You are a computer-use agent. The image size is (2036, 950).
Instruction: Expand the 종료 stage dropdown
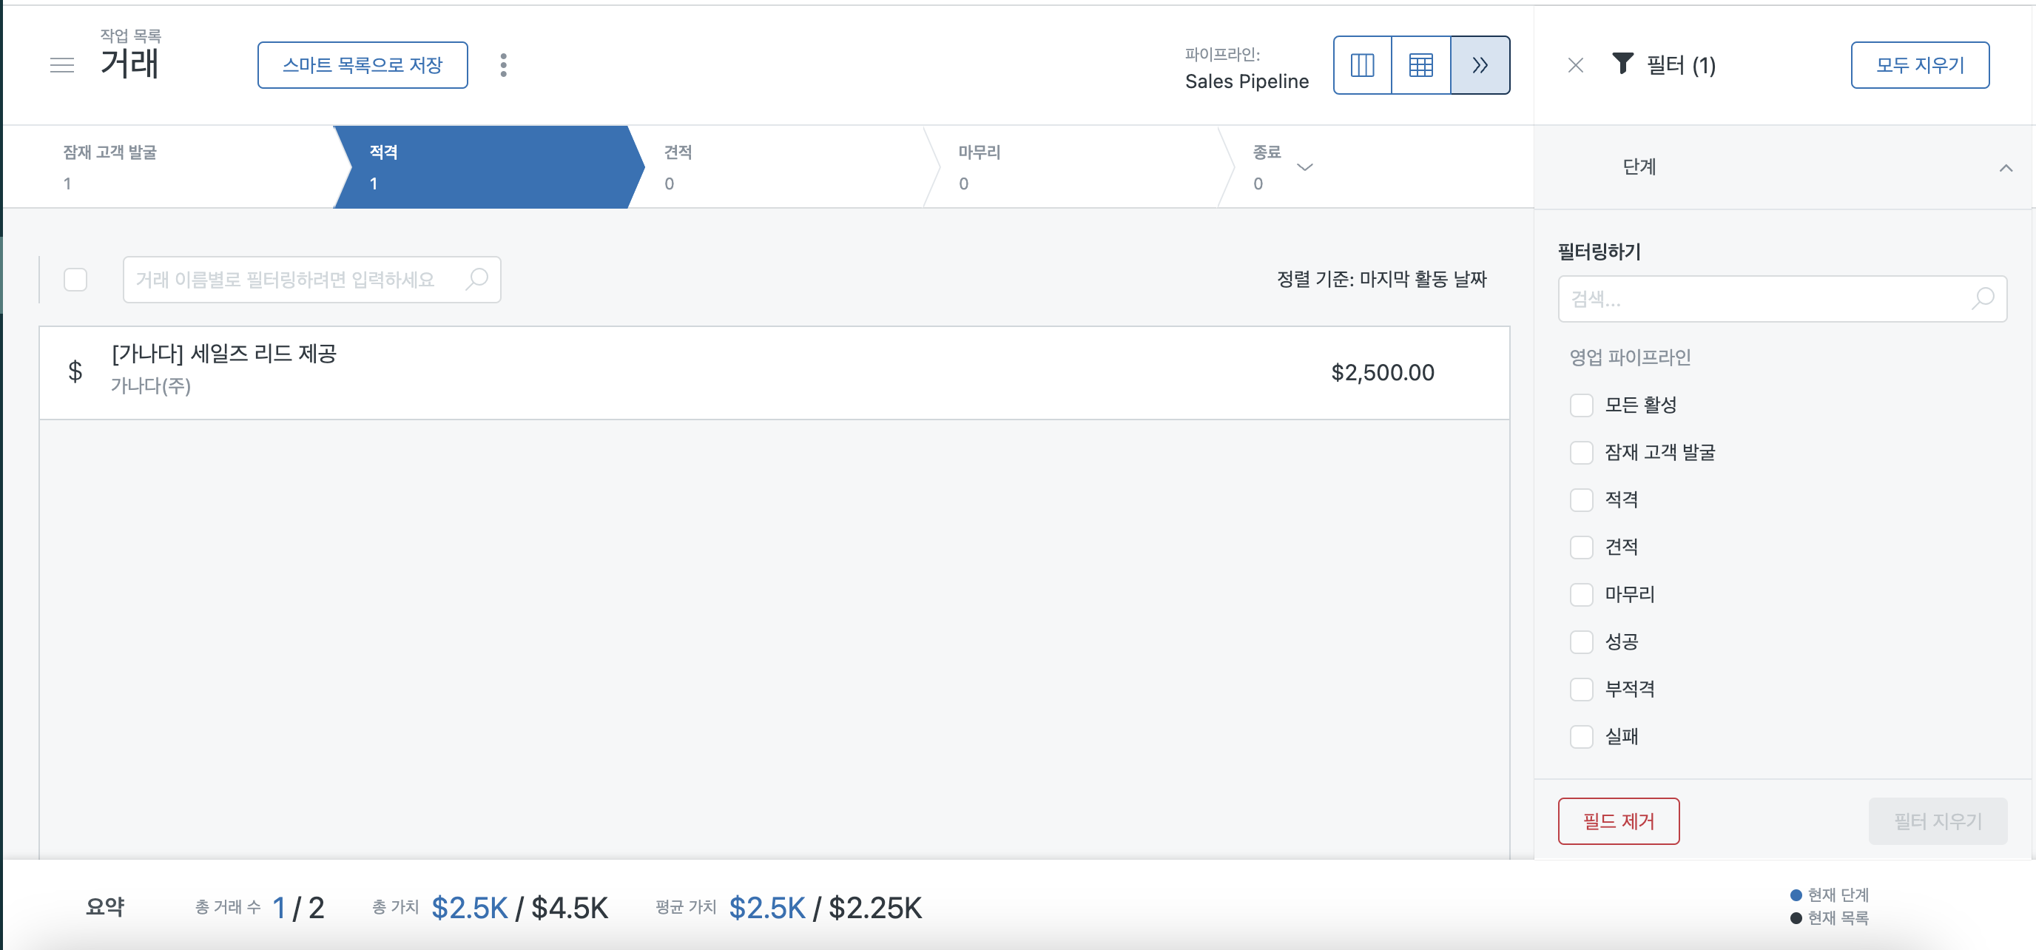(x=1305, y=166)
